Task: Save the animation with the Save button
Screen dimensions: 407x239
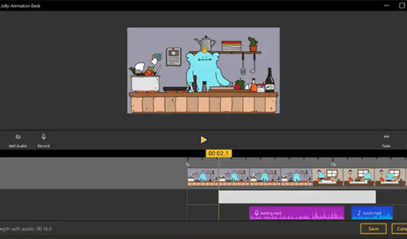Action: coord(373,229)
